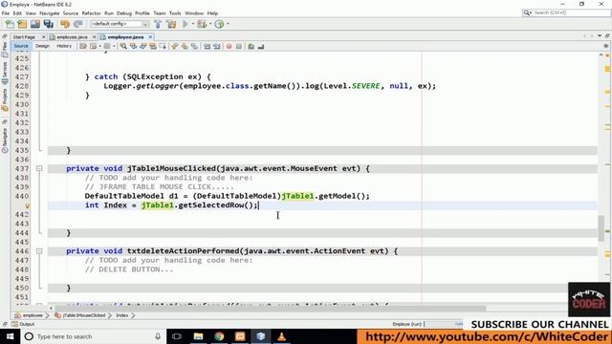Viewport: 612px width, 344px height.
Task: Collapse the jTable1MouseClicked method fold
Action: [x=39, y=168]
